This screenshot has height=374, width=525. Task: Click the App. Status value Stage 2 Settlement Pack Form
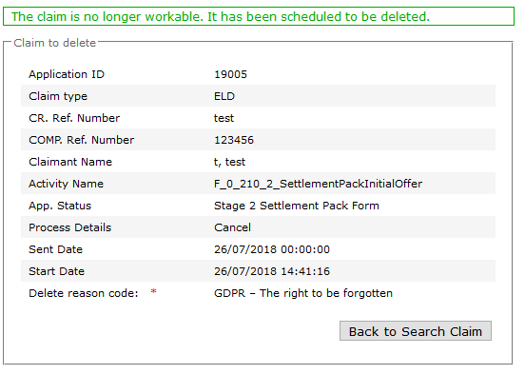pos(297,206)
